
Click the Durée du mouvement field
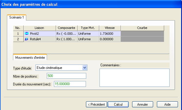(x=70, y=84)
